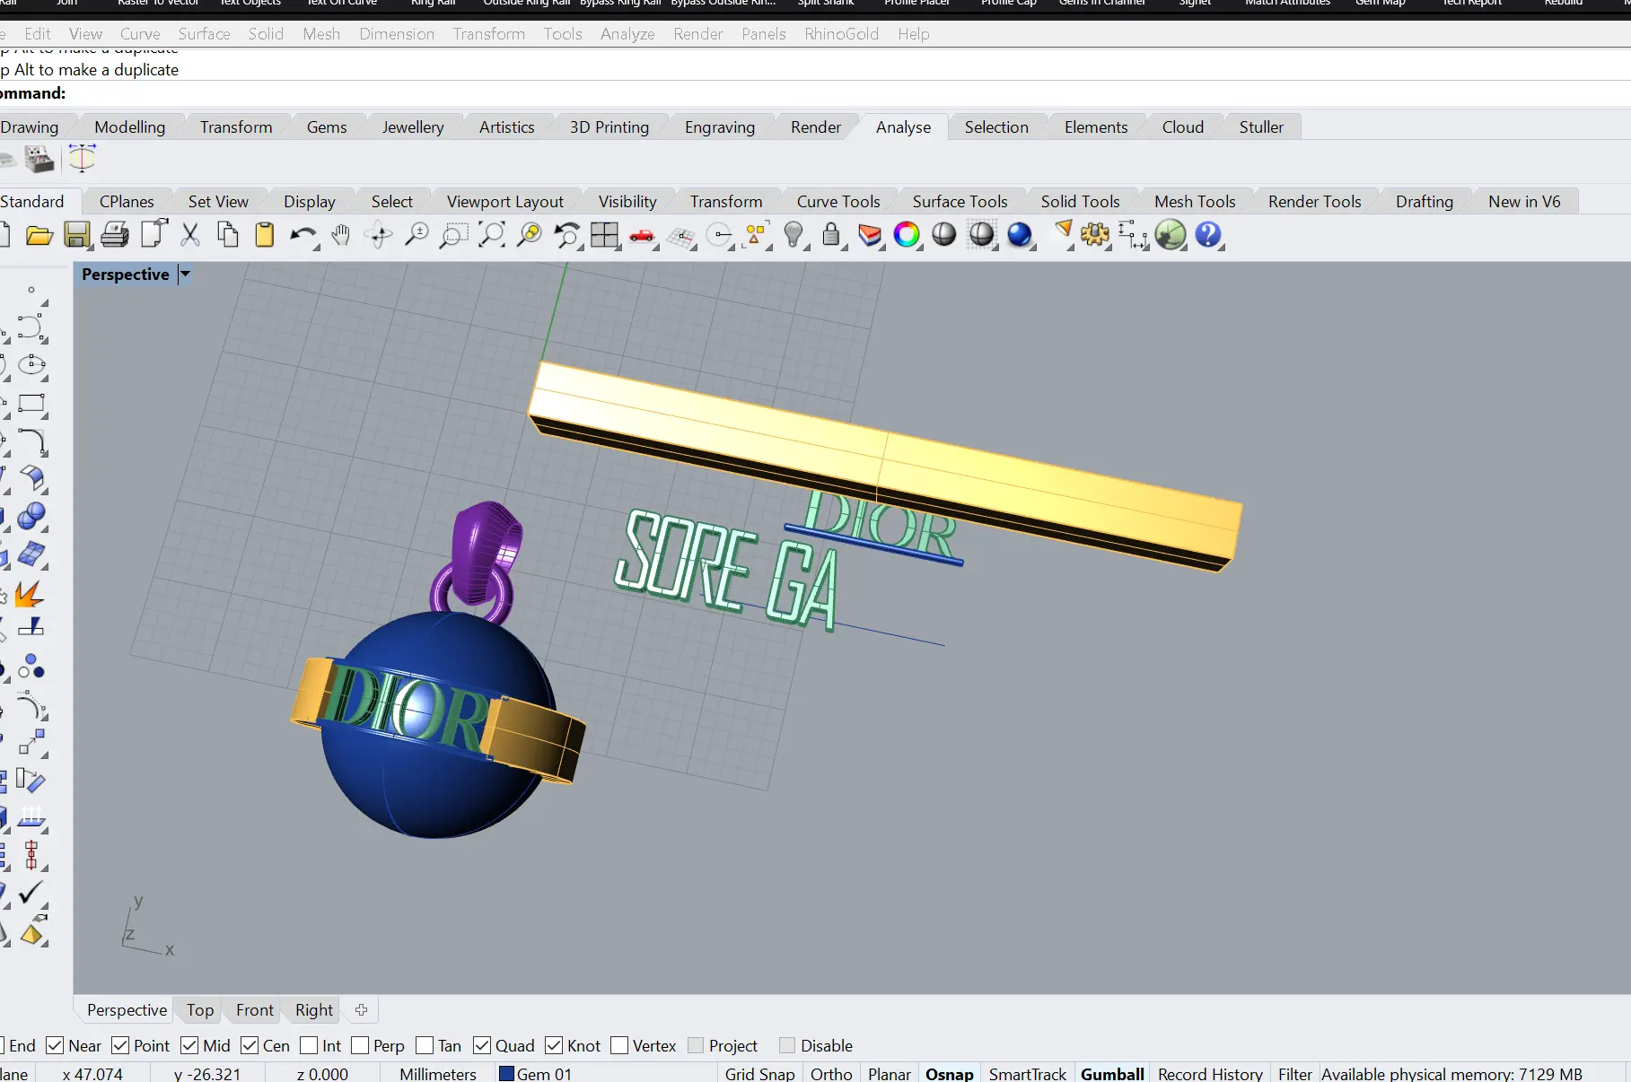Enable the Vertex osnap checkbox
This screenshot has height=1082, width=1631.
click(619, 1045)
